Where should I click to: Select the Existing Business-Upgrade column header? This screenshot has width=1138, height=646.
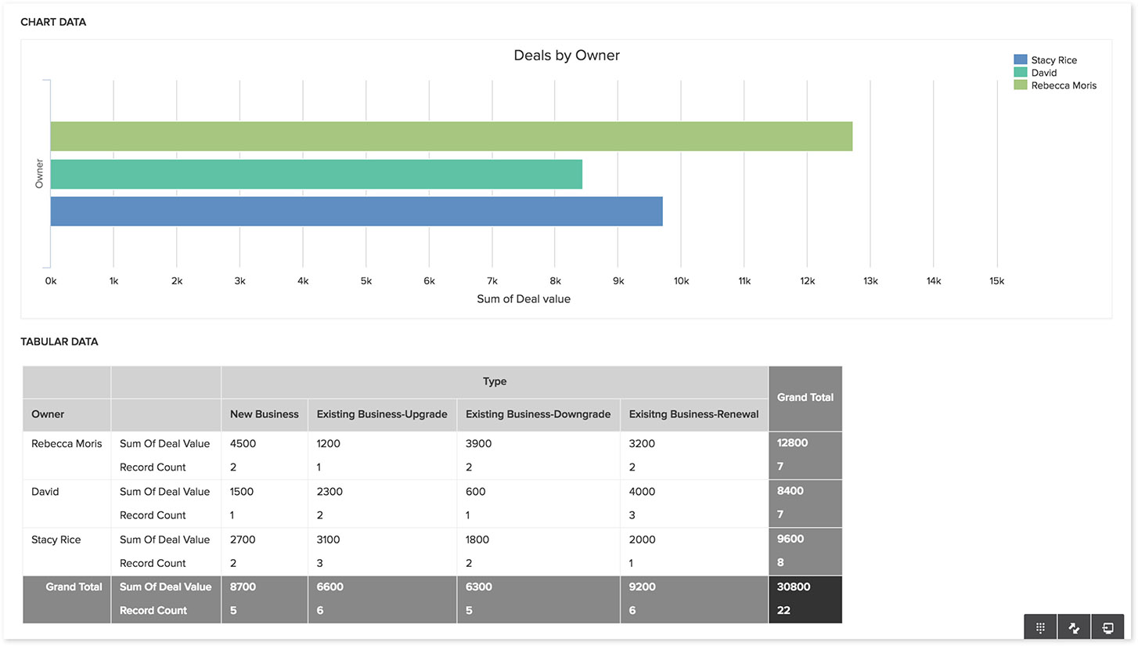pyautogui.click(x=382, y=414)
